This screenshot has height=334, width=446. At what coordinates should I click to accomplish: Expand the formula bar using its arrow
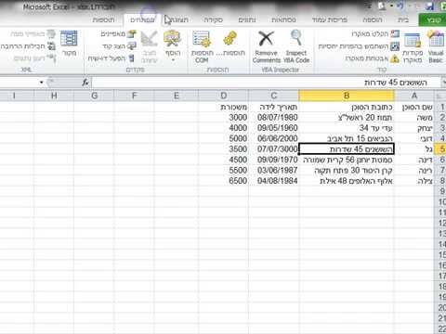coord(443,83)
